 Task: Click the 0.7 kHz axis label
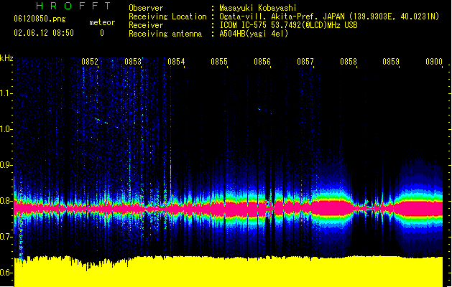click(x=6, y=237)
